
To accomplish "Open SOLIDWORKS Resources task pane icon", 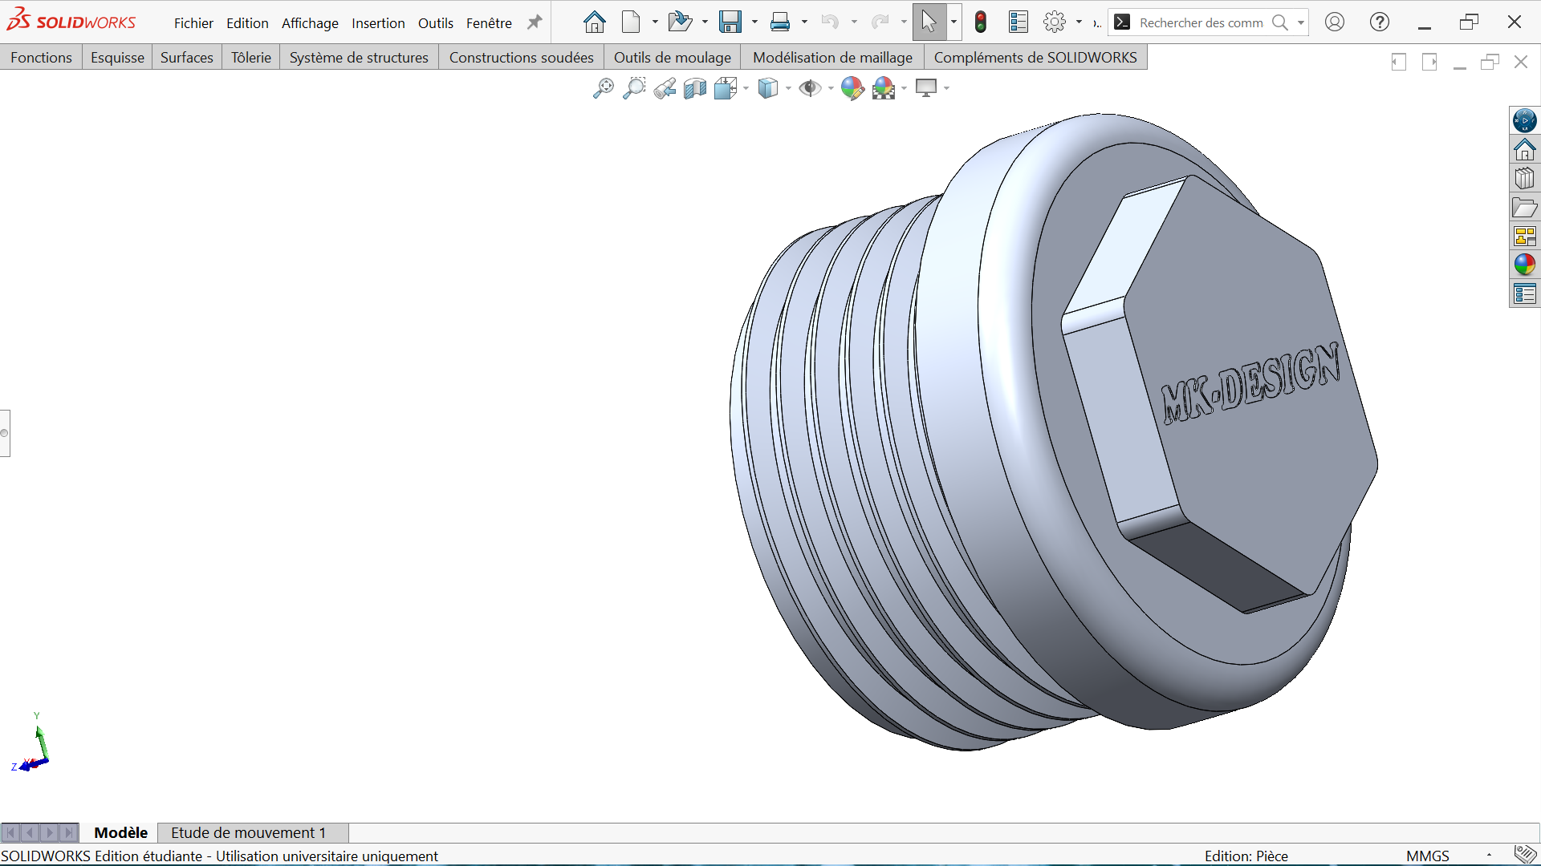I will [1525, 150].
